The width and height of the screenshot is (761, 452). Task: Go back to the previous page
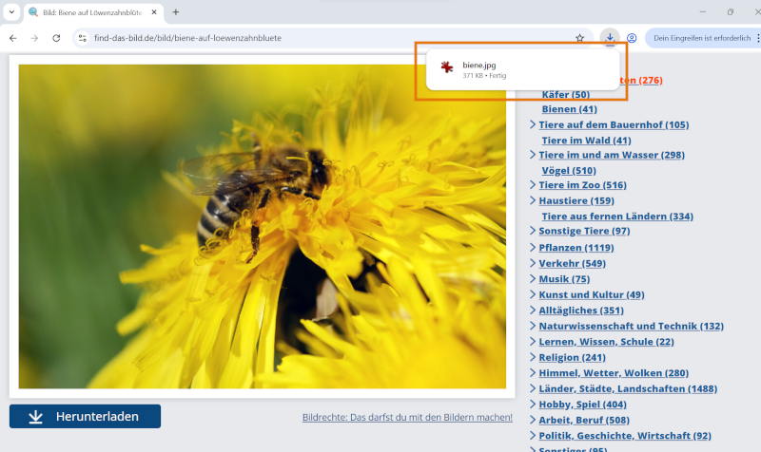pyautogui.click(x=12, y=38)
